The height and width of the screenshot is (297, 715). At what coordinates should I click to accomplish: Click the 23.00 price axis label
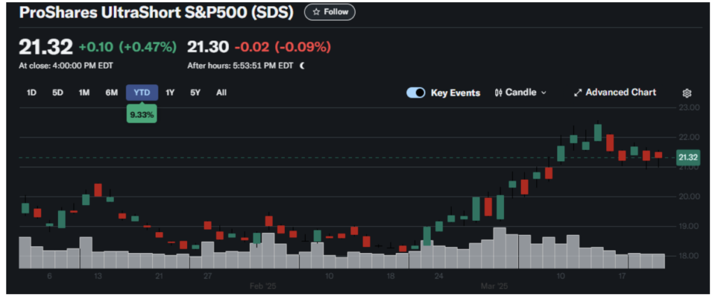click(688, 108)
